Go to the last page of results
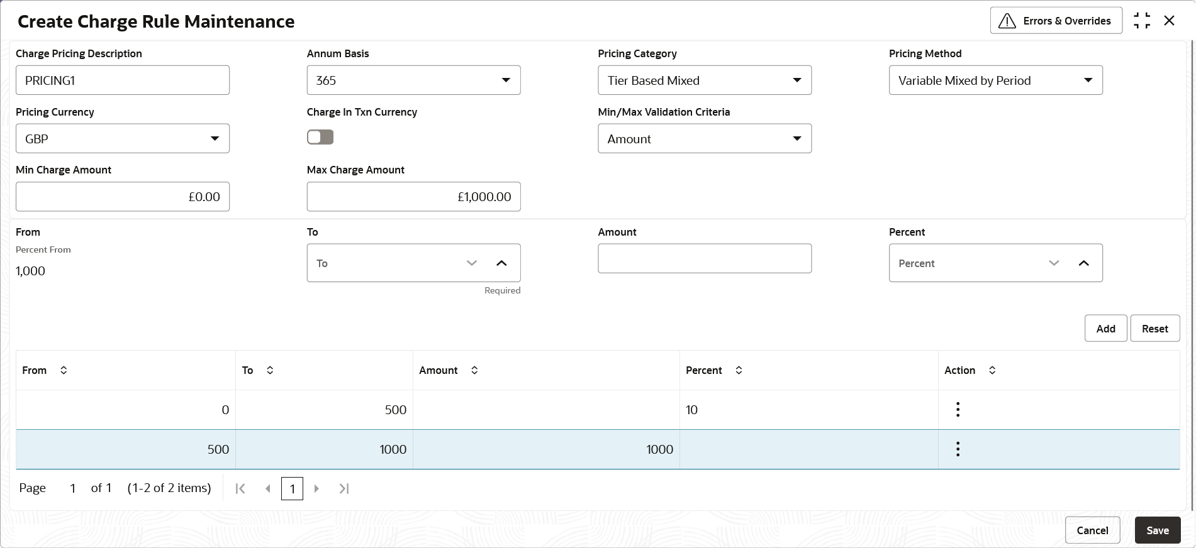Viewport: 1196px width, 548px height. tap(344, 488)
